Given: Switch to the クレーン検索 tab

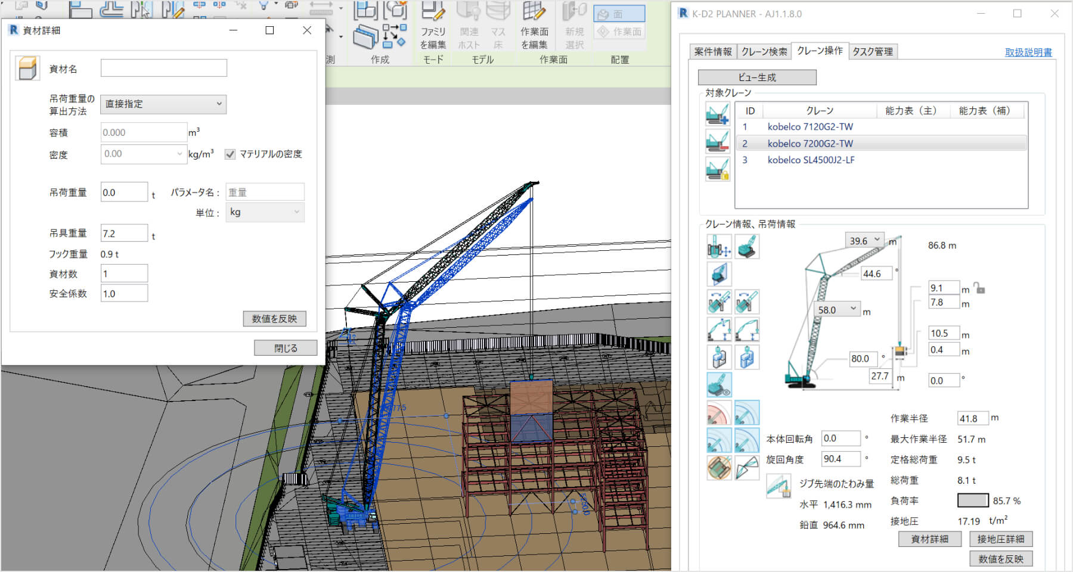Looking at the screenshot, I should click(764, 52).
